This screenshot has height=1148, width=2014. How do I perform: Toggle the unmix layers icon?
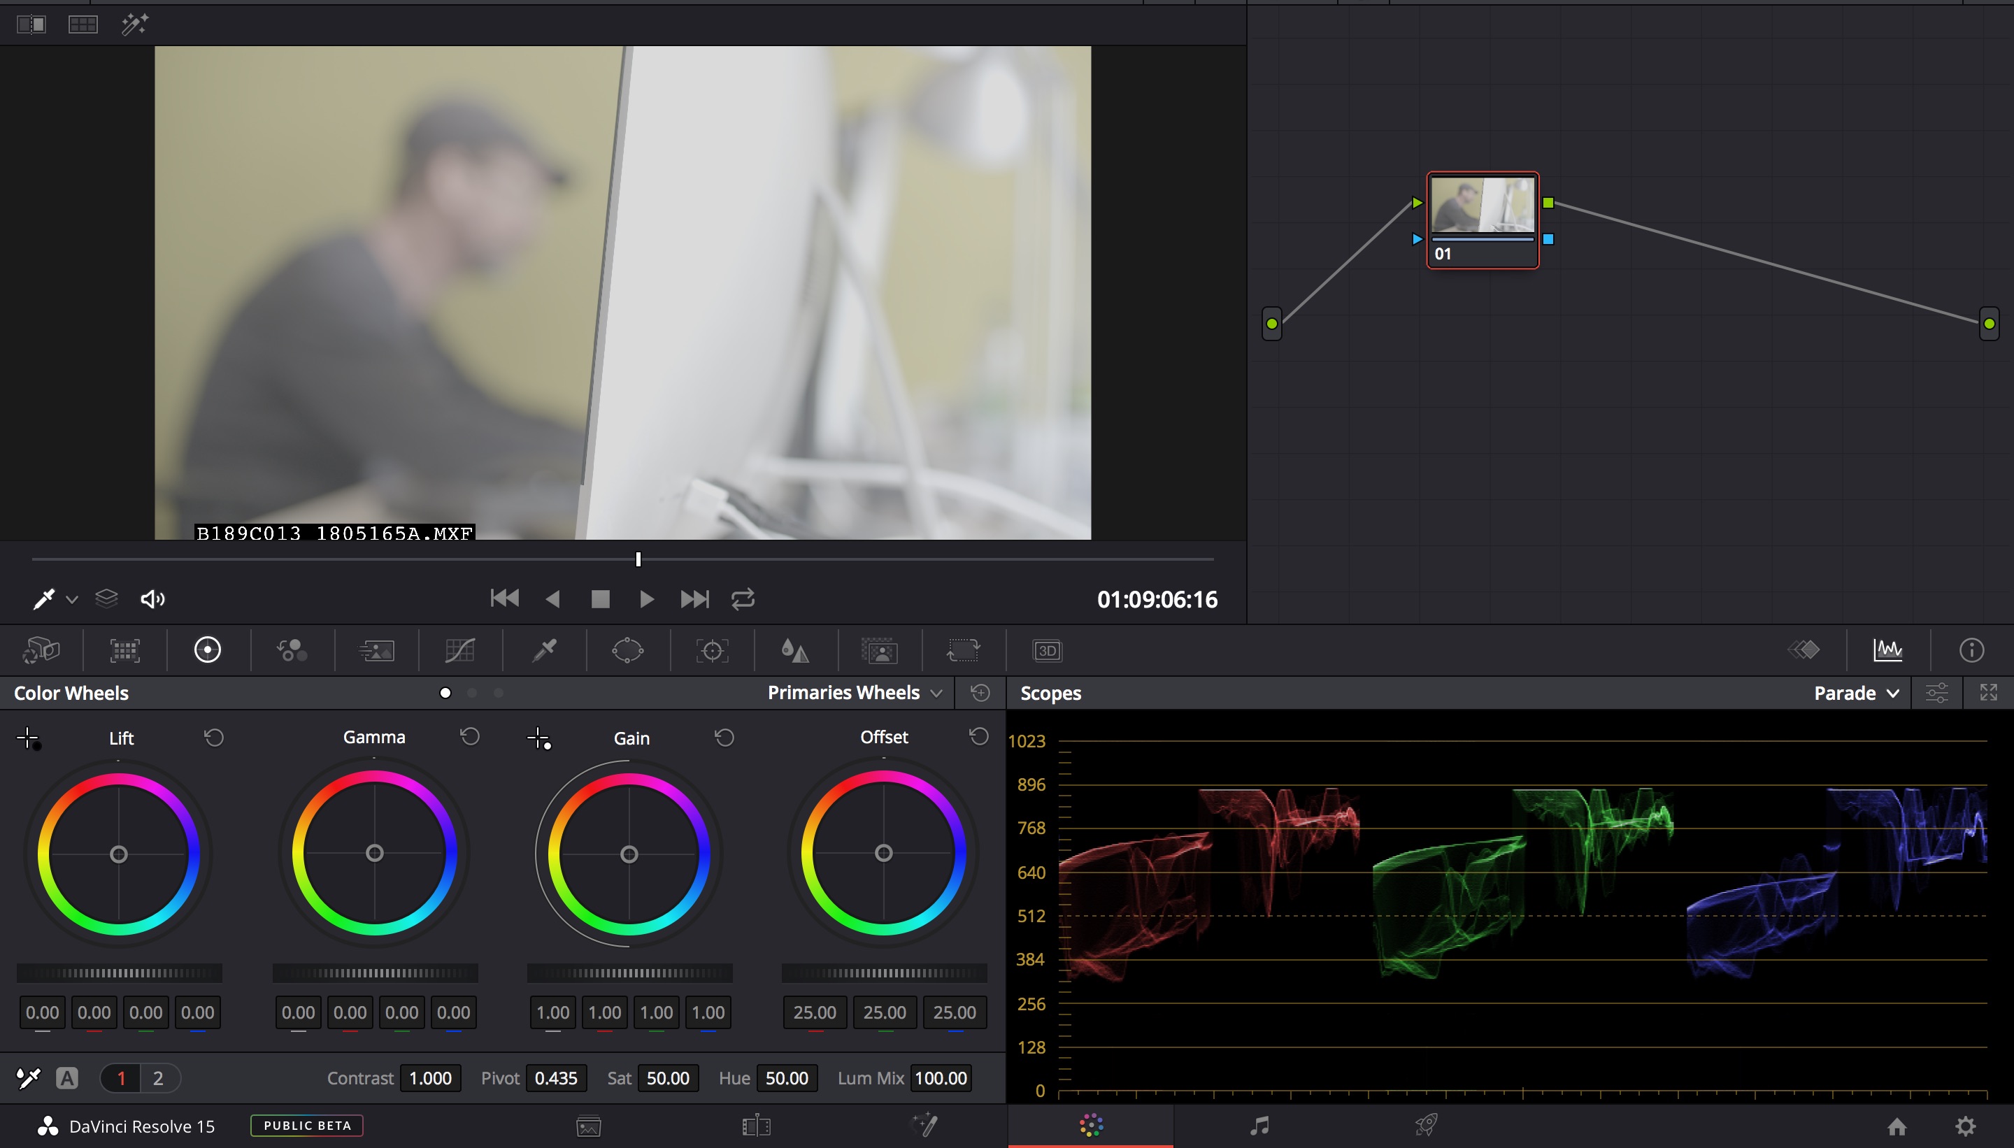[106, 599]
